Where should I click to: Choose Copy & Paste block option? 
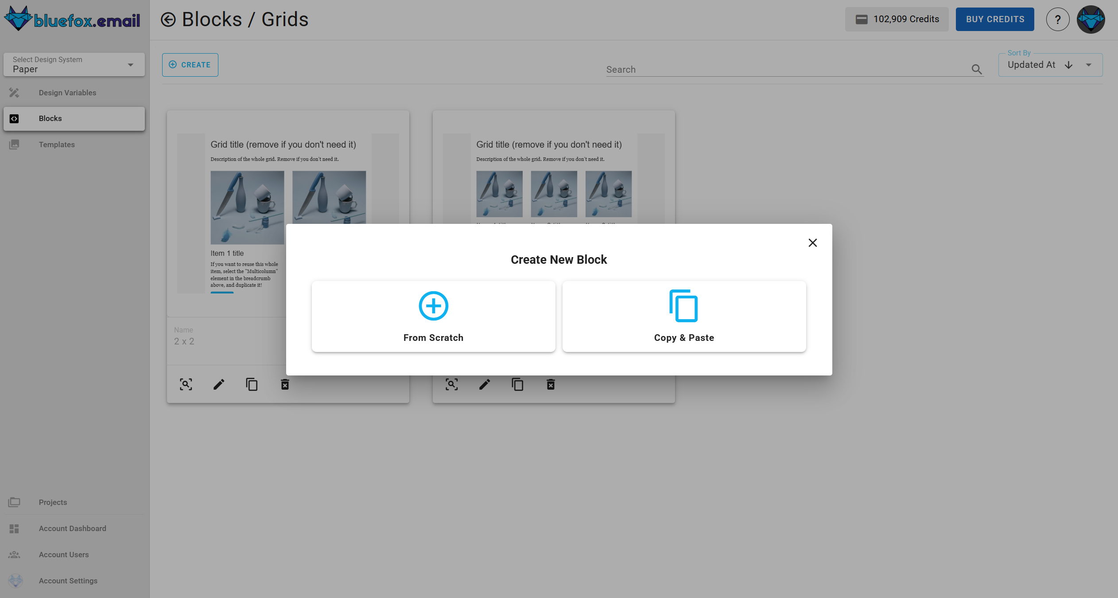[x=684, y=316]
